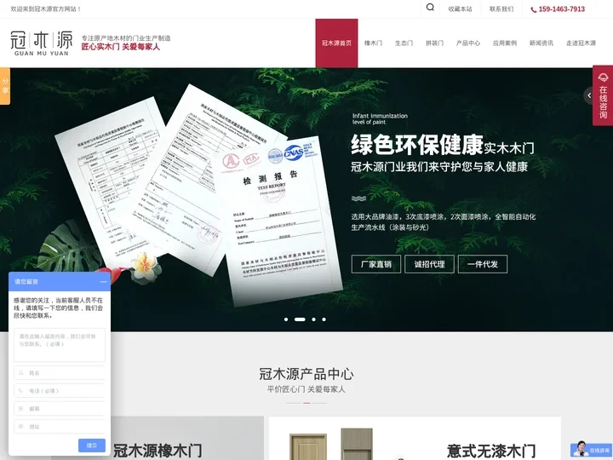Click the 匠心实木门 关爱每家人 slogan

[120, 47]
